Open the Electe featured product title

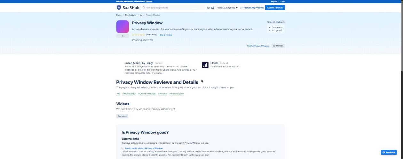(214, 63)
